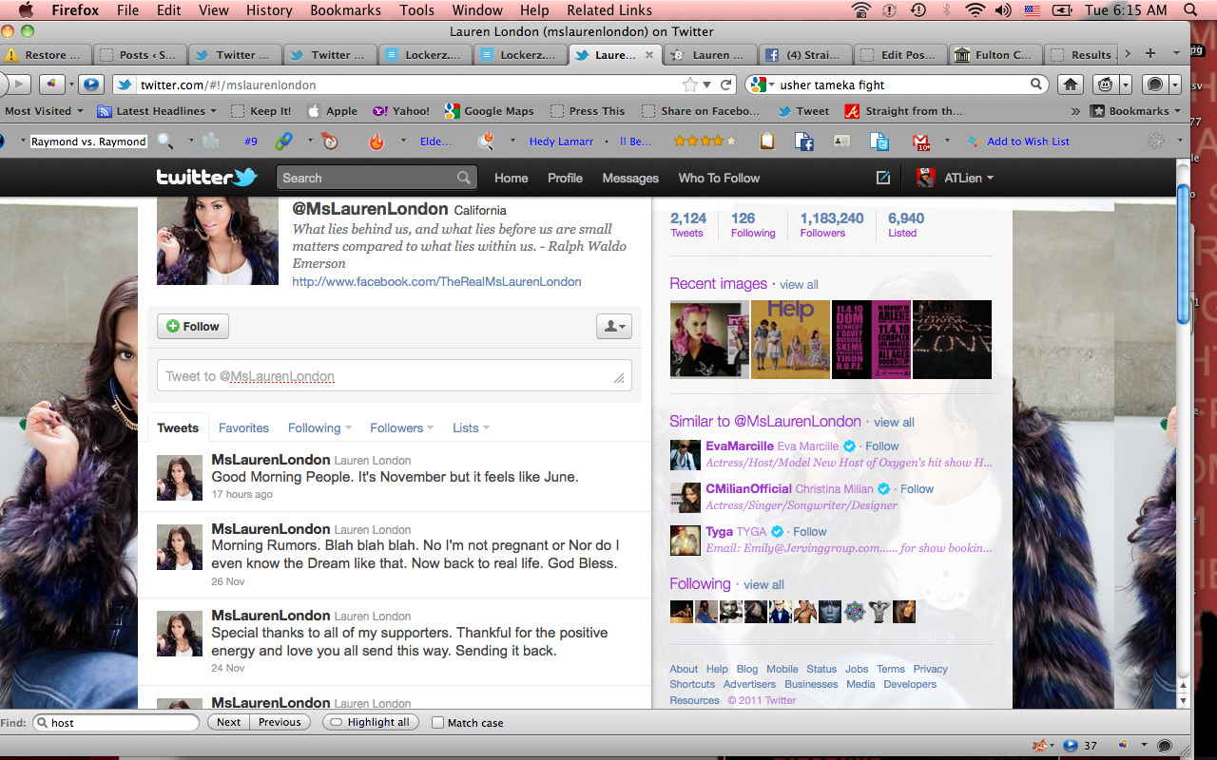Click the Find bar Next button
This screenshot has height=760, width=1217.
(228, 722)
